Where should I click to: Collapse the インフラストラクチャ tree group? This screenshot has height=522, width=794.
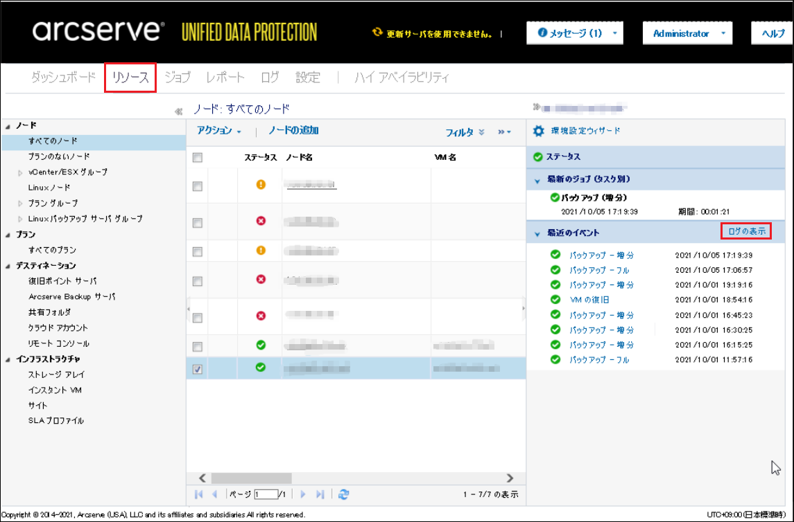(8, 360)
